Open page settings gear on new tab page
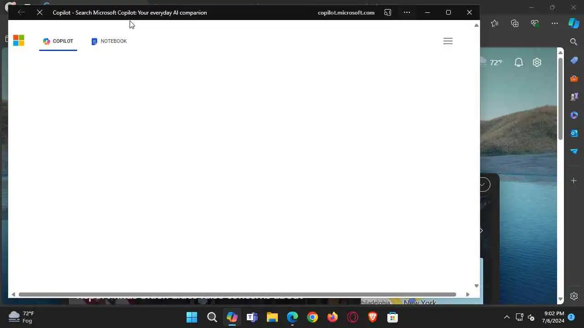 537,62
